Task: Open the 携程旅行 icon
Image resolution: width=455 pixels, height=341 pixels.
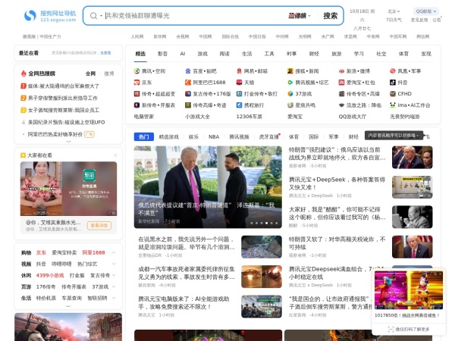Action: 239,105
